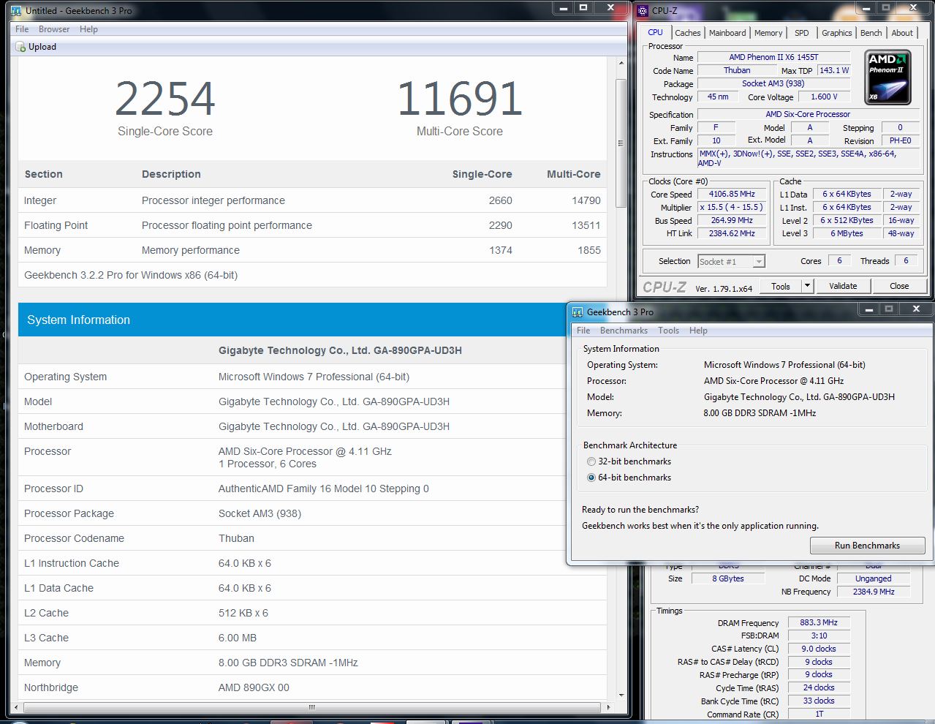Click the Core Speed 4106.85 MHz field

(x=732, y=195)
